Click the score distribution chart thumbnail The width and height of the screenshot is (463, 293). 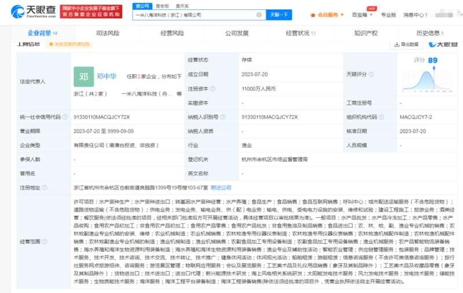pos(427,80)
